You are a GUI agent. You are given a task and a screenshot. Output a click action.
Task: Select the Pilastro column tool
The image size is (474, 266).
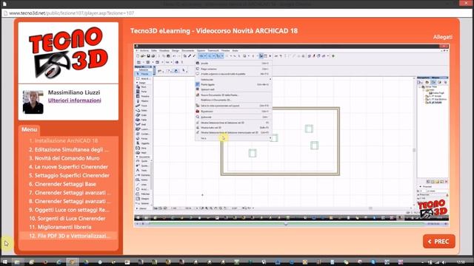(x=141, y=101)
